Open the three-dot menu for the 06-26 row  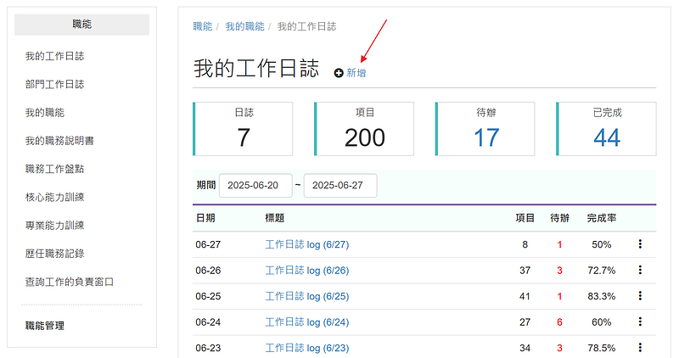[x=639, y=270]
